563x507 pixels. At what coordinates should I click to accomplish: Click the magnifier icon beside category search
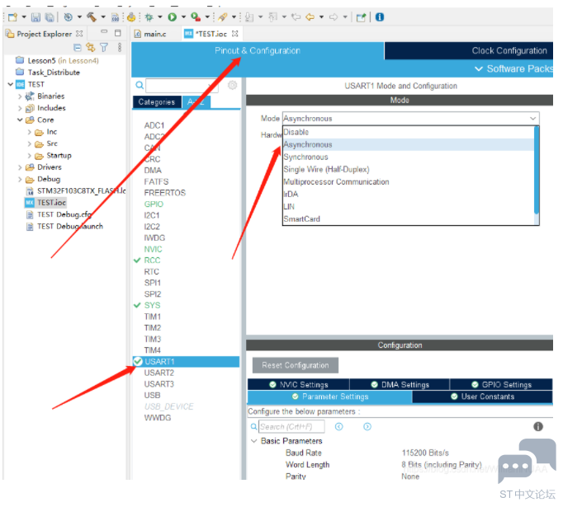[x=140, y=86]
